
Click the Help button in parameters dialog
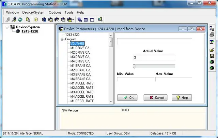[182, 98]
